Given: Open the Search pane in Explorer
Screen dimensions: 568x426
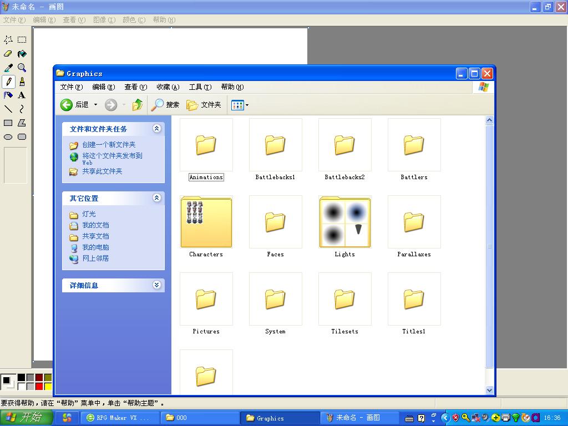Looking at the screenshot, I should [x=165, y=105].
